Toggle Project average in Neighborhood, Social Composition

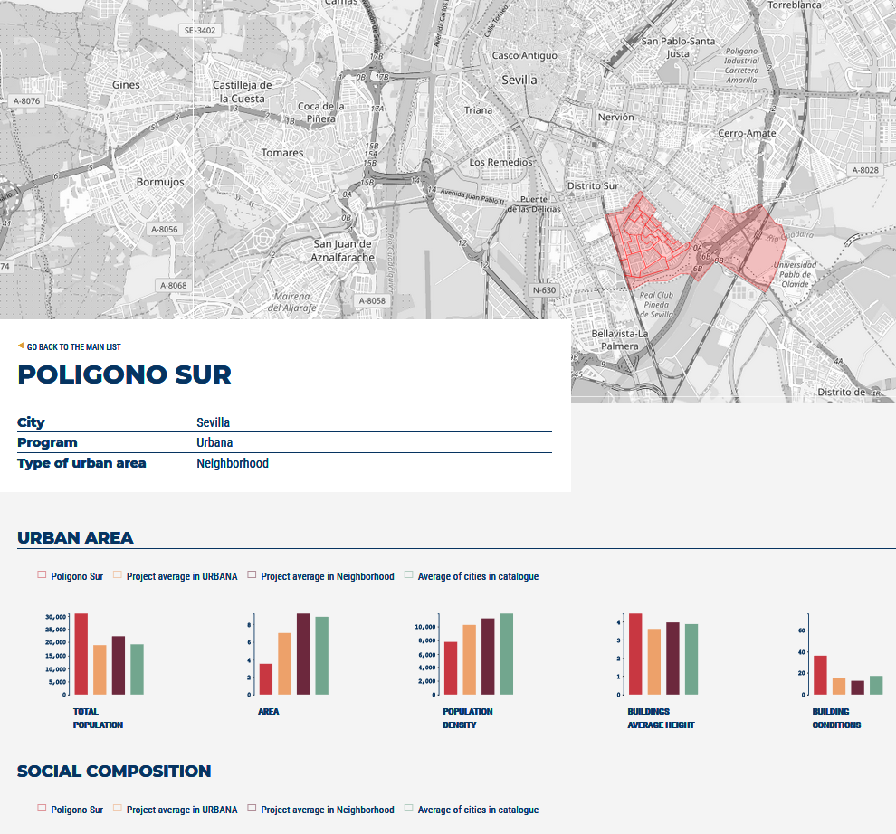[320, 809]
